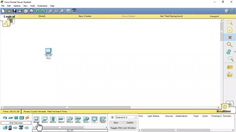Image resolution: width=236 pixels, height=132 pixels.
Task: Switch to the Realtime mode tab
Action: [x=224, y=111]
